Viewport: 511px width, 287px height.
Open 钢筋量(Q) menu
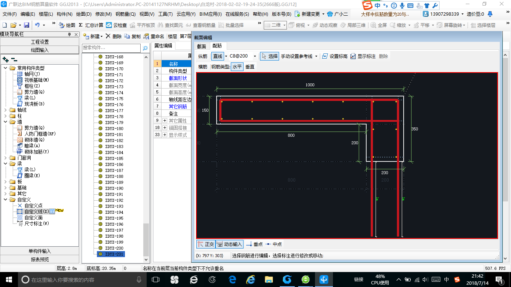126,14
